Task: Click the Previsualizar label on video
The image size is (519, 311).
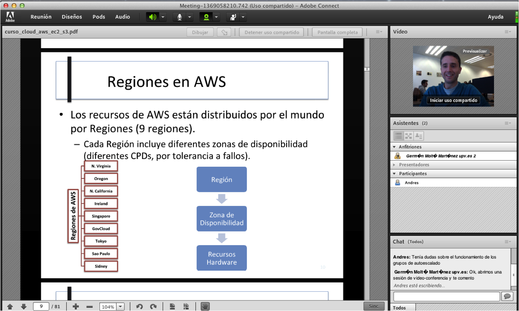Action: click(474, 51)
